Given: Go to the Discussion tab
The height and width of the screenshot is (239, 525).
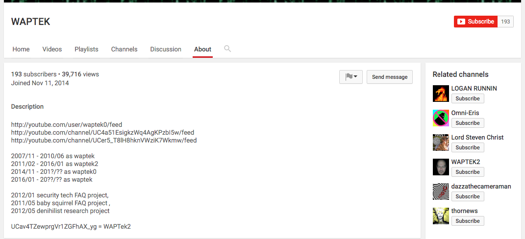Looking at the screenshot, I should [166, 49].
